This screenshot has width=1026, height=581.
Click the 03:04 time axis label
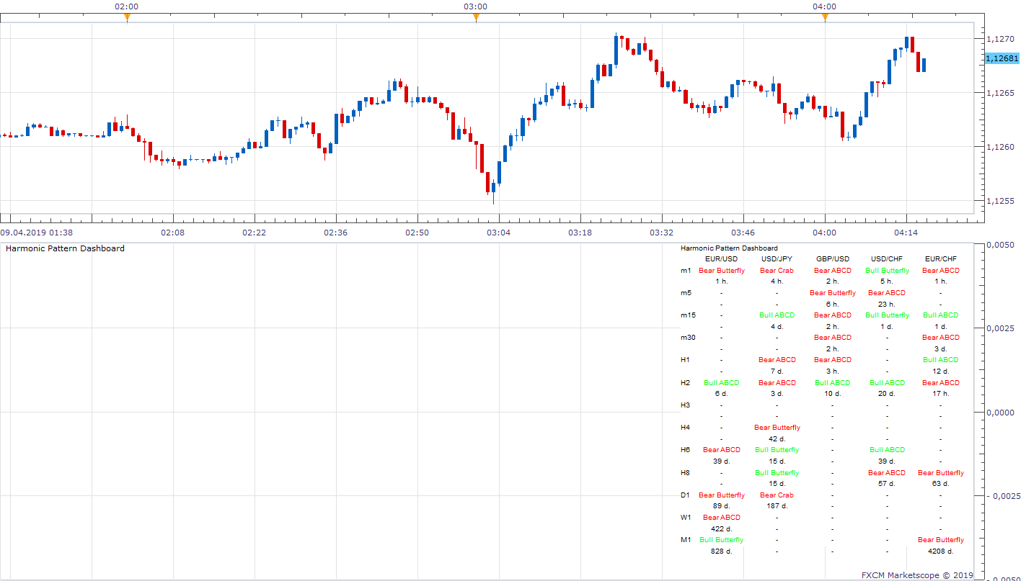(x=498, y=233)
